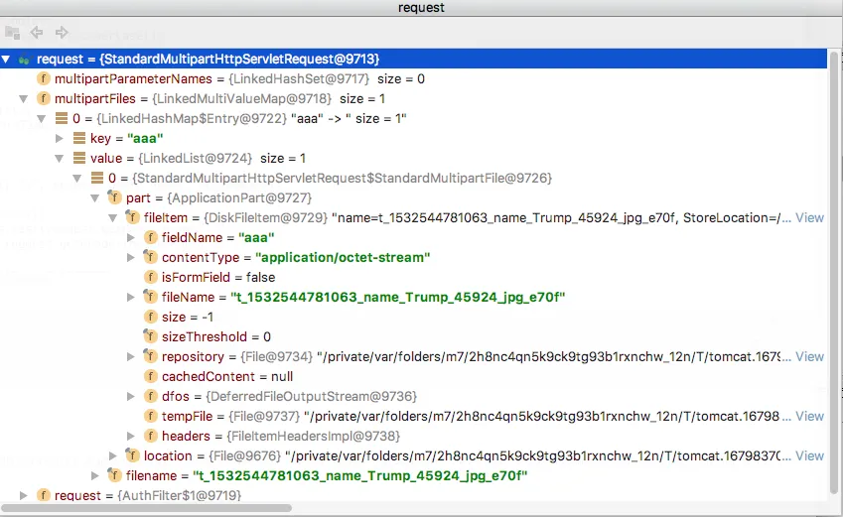The width and height of the screenshot is (843, 517).
Task: Expand the repository File@9734 node
Action: (x=131, y=357)
